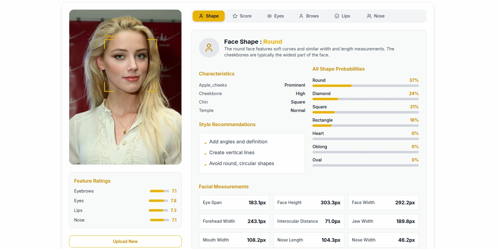The image size is (499, 249).
Task: Click the Eyebrows feature rating bar
Action: click(159, 191)
